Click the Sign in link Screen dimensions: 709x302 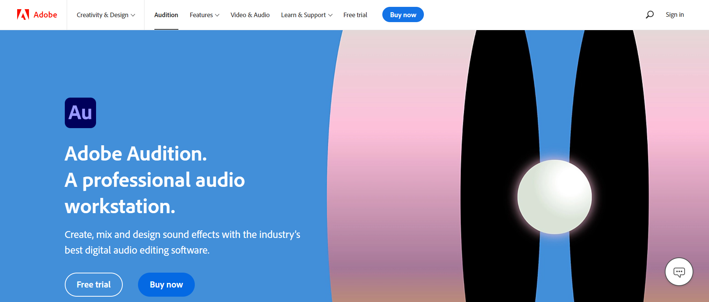[x=675, y=15]
